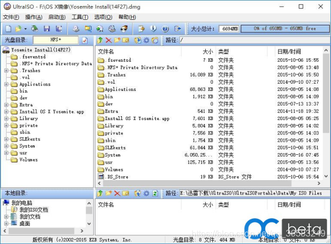
Task: Click the image path field showing slash
Action: tap(254, 40)
